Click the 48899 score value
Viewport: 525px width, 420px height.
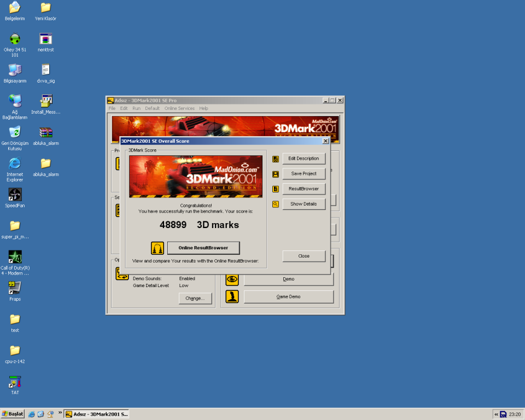[173, 225]
